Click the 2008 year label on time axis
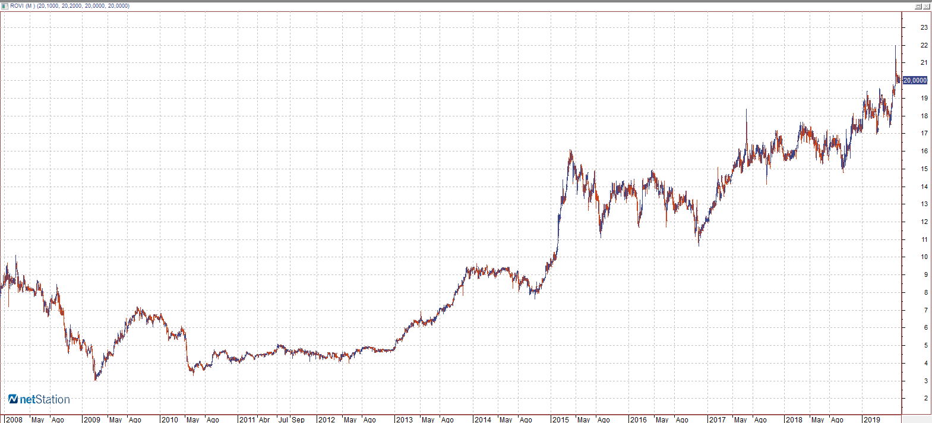The width and height of the screenshot is (932, 423). point(14,419)
